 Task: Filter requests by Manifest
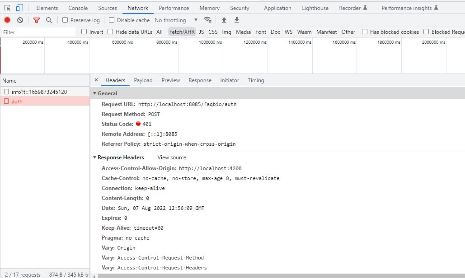click(x=327, y=32)
